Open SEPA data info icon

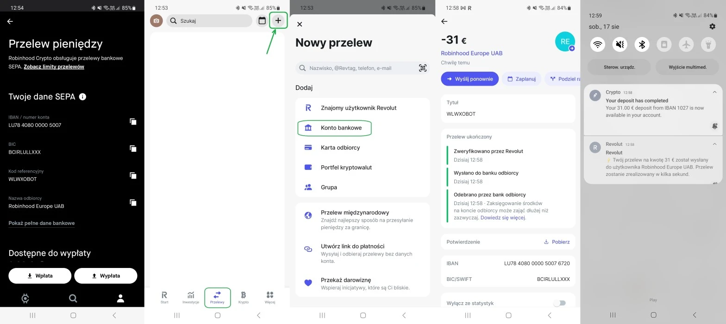point(82,97)
